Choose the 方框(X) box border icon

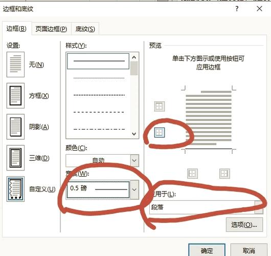(15, 96)
